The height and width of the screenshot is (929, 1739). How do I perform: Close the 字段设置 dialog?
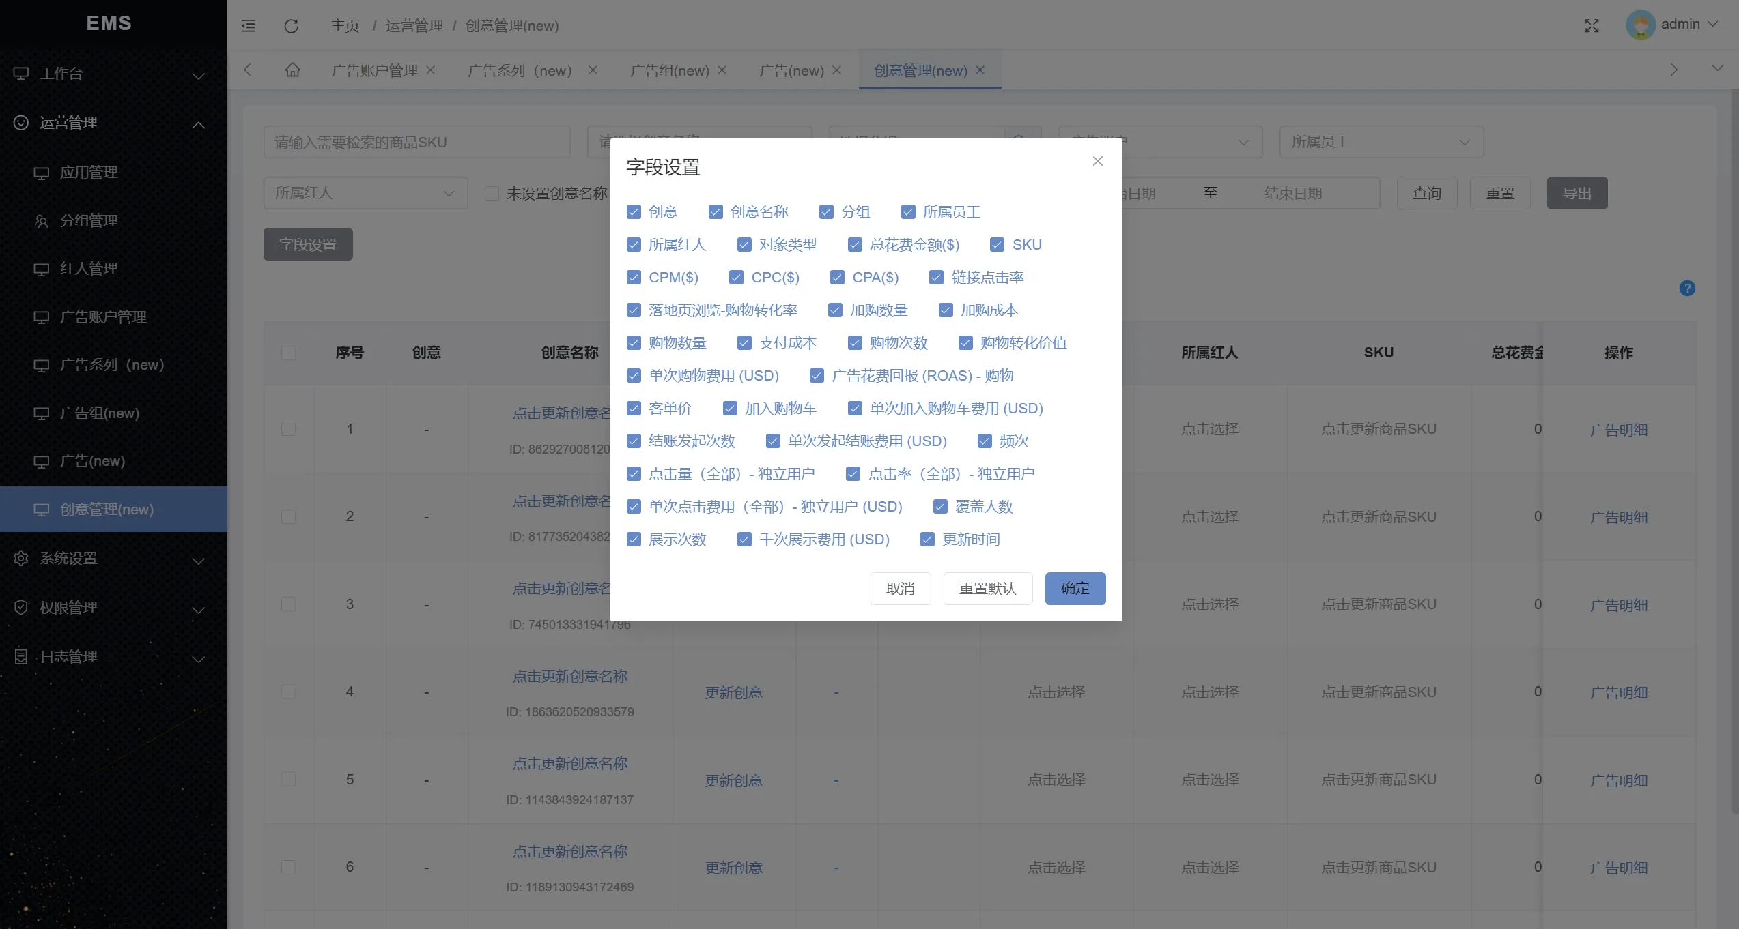point(1098,161)
